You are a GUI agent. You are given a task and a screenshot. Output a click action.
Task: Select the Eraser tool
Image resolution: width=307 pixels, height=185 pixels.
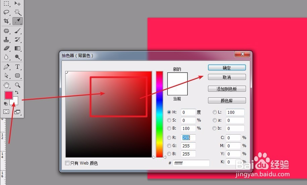pyautogui.click(x=6, y=48)
